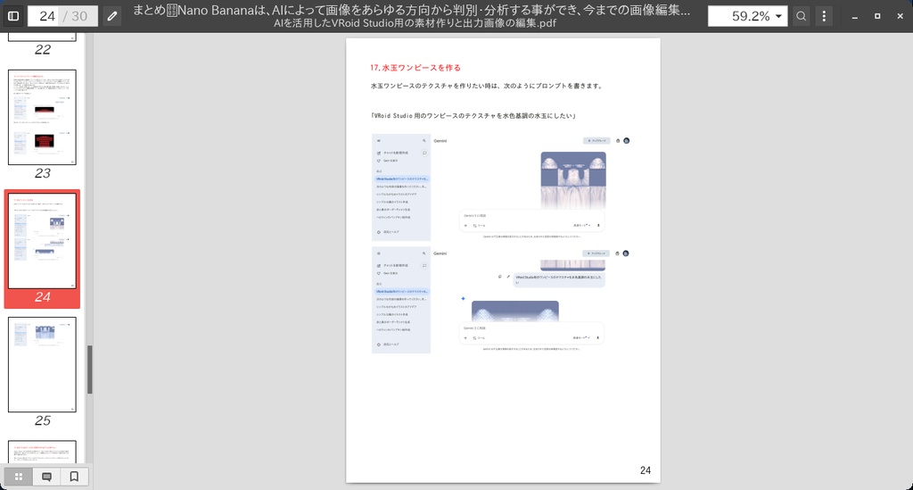Click the quoted VRoid Studio prompt line

(x=473, y=116)
